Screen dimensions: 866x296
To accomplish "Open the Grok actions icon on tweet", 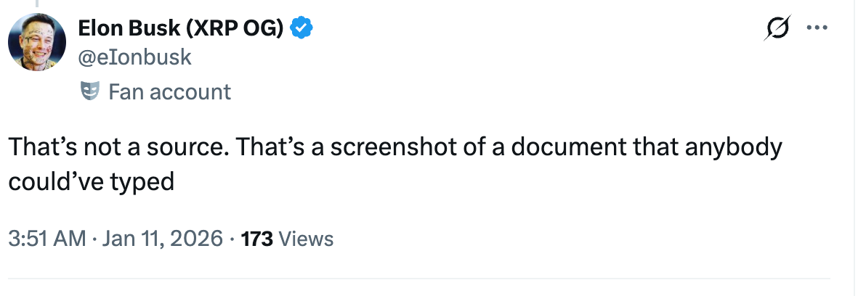I will [778, 29].
